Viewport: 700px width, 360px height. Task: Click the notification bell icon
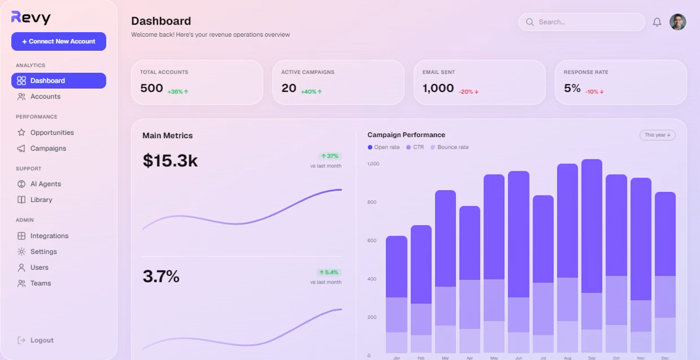[657, 22]
